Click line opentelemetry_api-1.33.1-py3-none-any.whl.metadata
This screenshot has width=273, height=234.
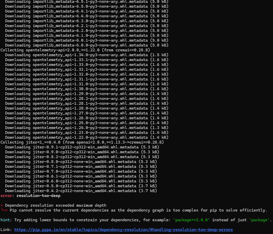[x=87, y=60]
